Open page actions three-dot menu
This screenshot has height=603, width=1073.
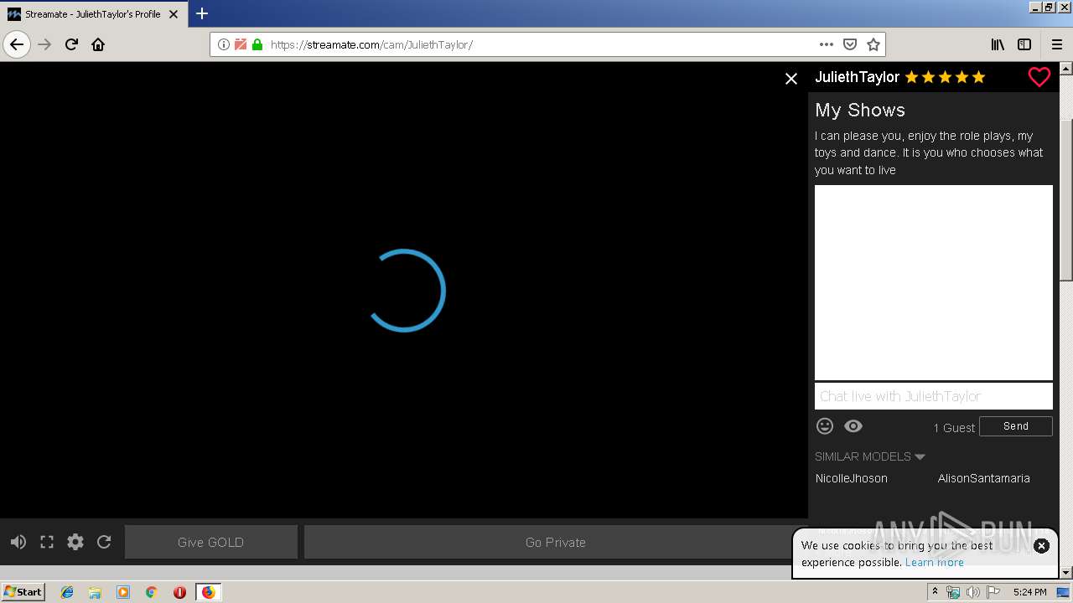point(827,44)
